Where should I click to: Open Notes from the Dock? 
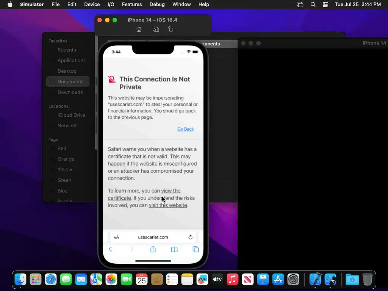click(187, 279)
